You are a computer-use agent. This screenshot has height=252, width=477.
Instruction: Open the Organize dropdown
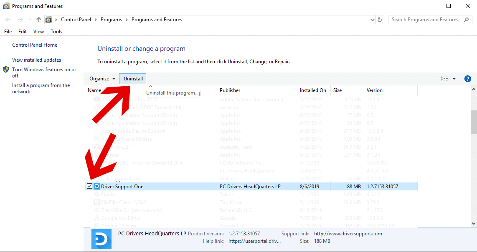(102, 79)
